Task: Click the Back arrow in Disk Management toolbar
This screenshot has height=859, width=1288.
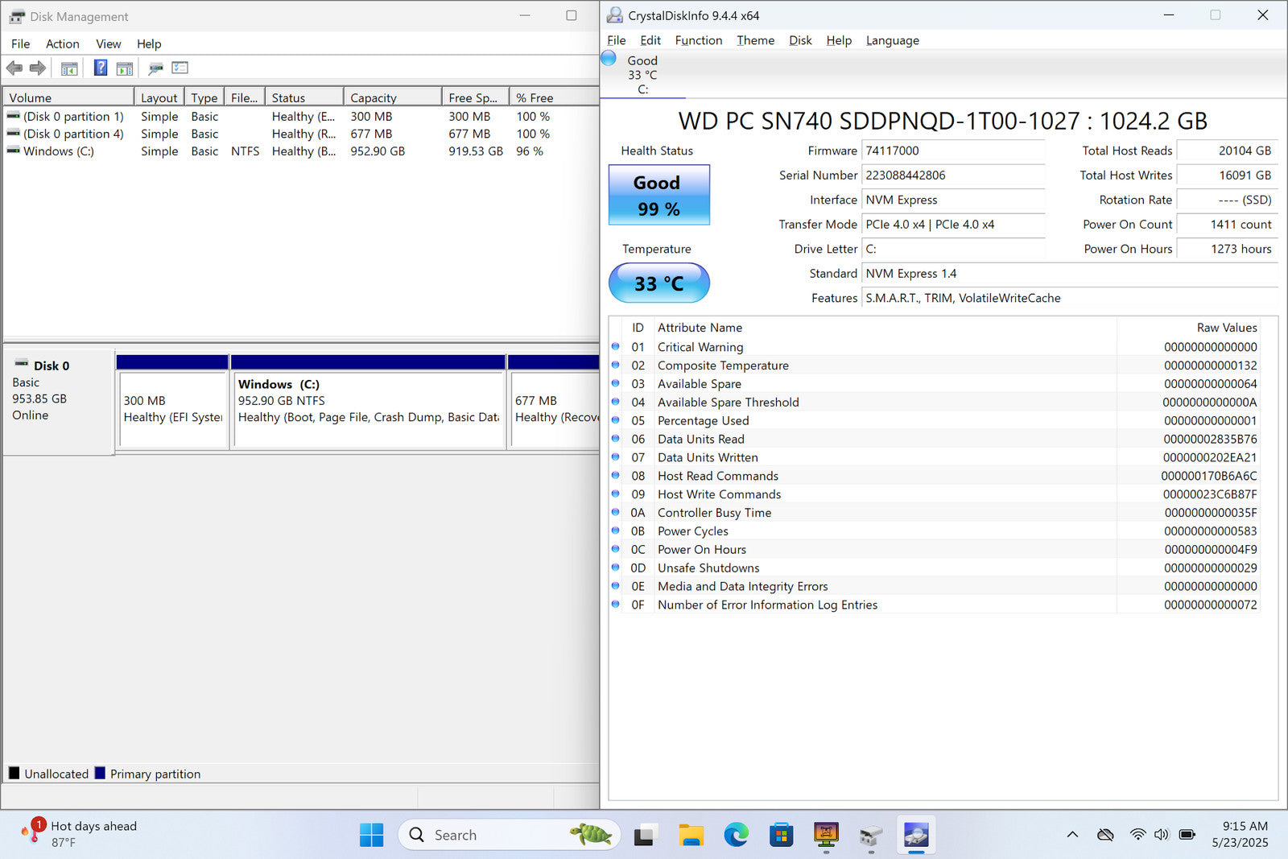Action: [x=14, y=68]
